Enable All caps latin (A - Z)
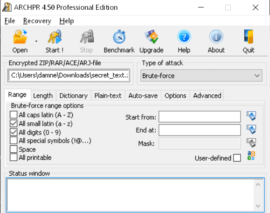Viewport: 270px width, 213px height. click(14, 115)
